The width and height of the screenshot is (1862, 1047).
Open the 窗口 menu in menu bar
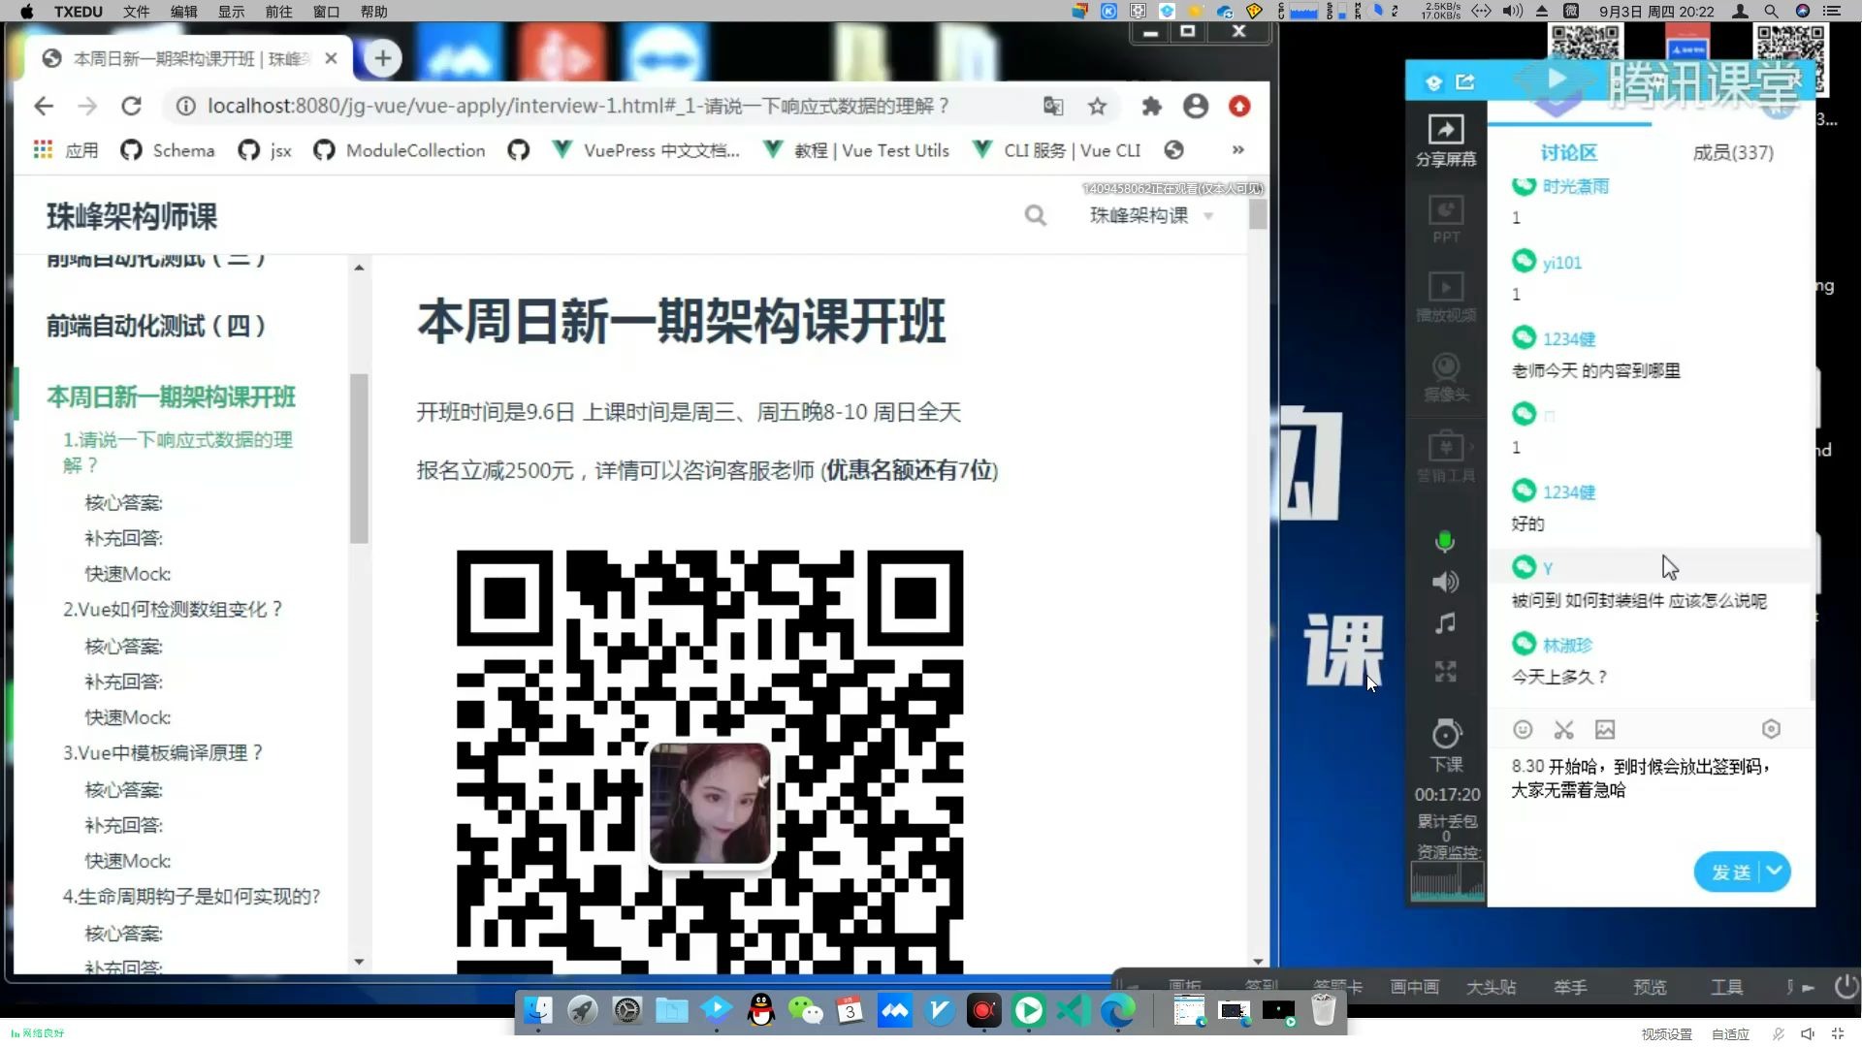pos(326,12)
